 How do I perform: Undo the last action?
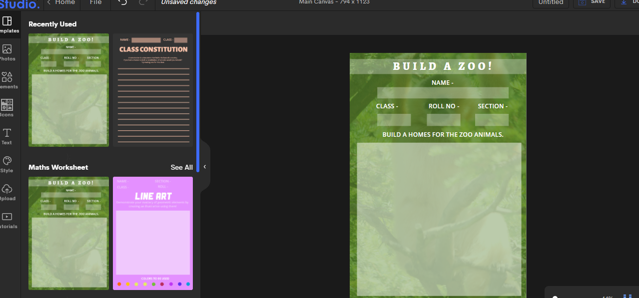122,2
